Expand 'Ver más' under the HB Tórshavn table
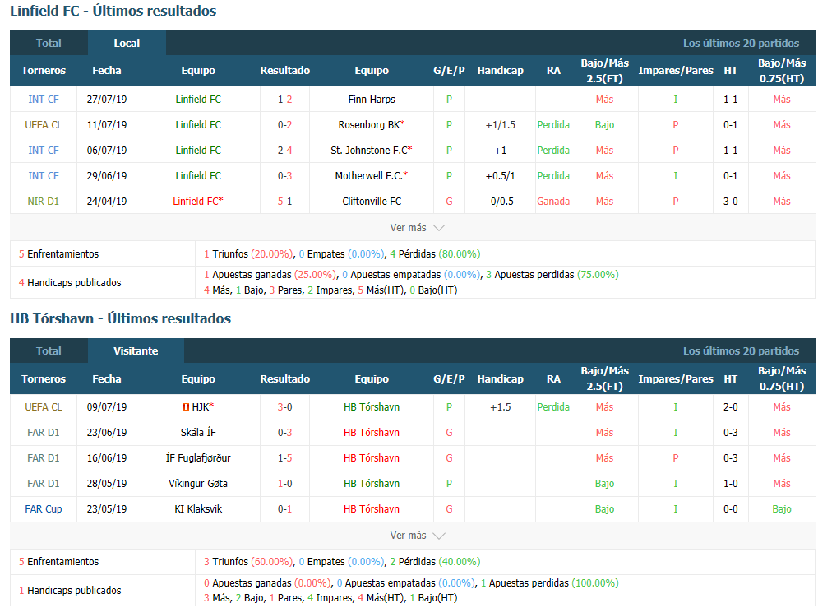 [x=418, y=536]
